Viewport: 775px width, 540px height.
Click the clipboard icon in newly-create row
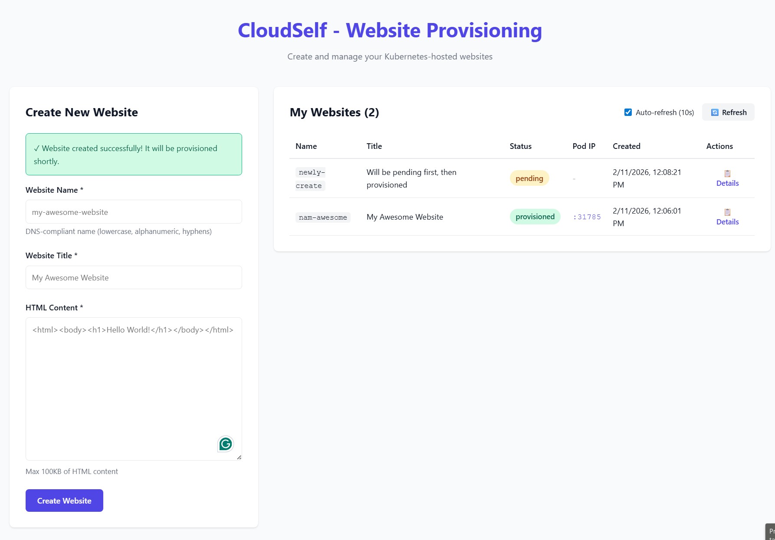[727, 174]
